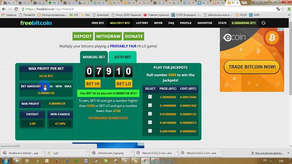Click the payout field showing 2.00
The width and height of the screenshot is (292, 164).
pos(32,123)
